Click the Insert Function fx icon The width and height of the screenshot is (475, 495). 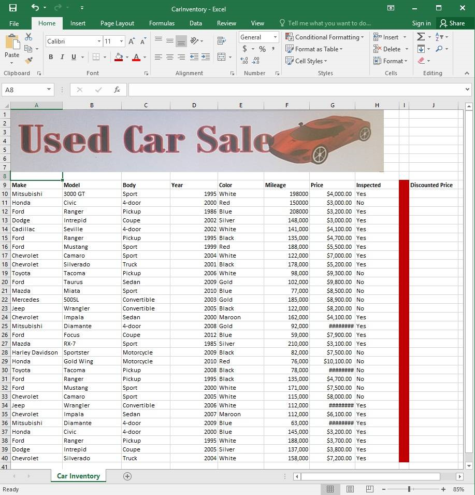(x=117, y=90)
